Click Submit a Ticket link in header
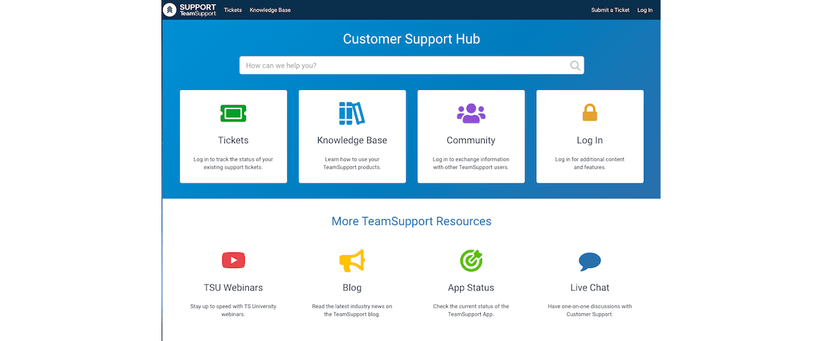Screen dimensions: 822x341 coord(610,10)
